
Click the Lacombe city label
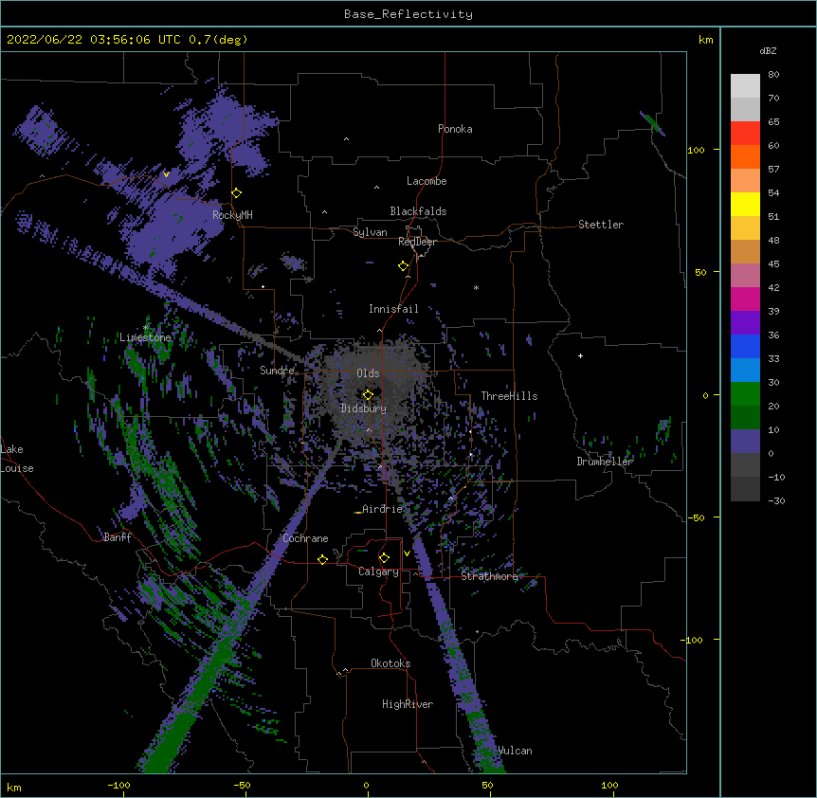coord(427,181)
